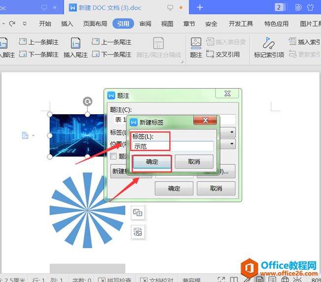Switch to the 页面布局 tab
This screenshot has width=321, height=282.
tap(95, 24)
